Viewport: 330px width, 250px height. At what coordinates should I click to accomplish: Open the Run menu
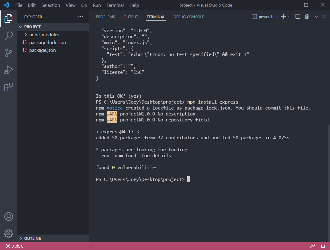tap(97, 5)
